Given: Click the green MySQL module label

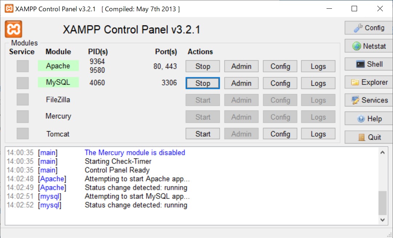Looking at the screenshot, I should [58, 82].
